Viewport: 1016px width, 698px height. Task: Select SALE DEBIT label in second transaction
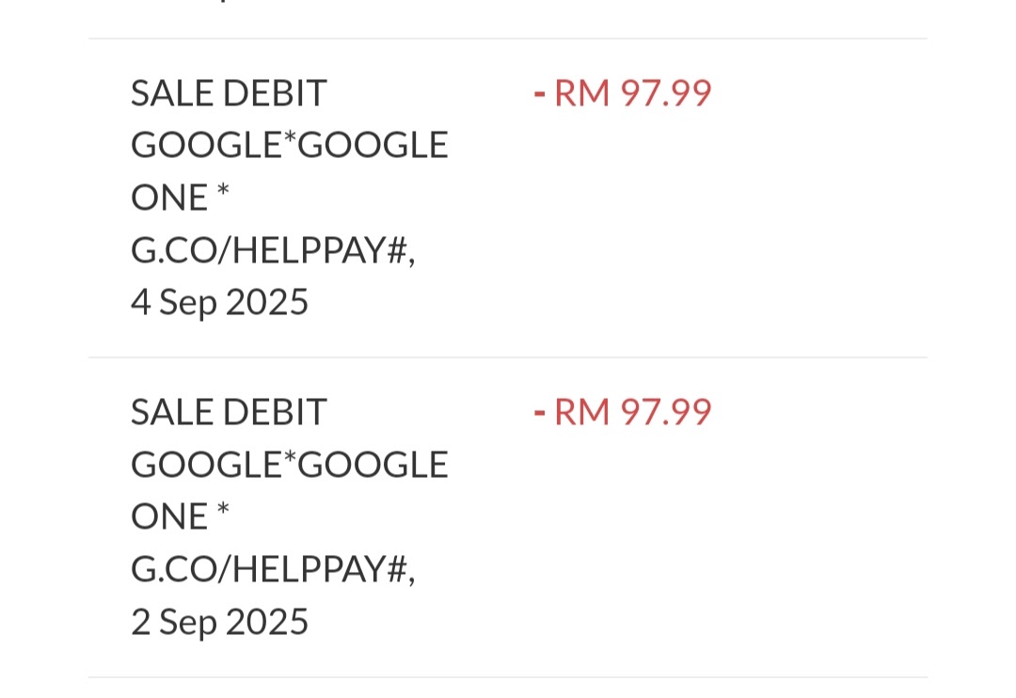pos(229,411)
